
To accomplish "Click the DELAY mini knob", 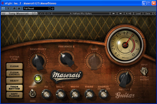I will [60, 94].
